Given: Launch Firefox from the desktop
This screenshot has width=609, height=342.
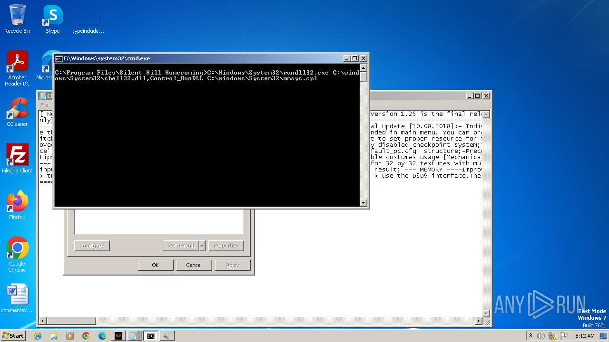Looking at the screenshot, I should click(x=17, y=205).
